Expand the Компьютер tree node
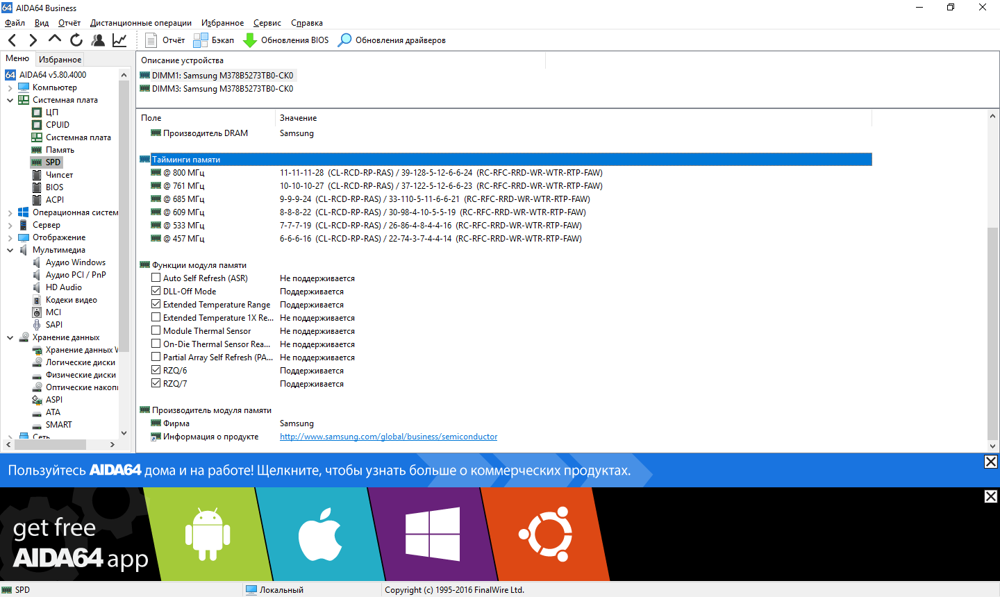The image size is (1000, 597). [10, 87]
